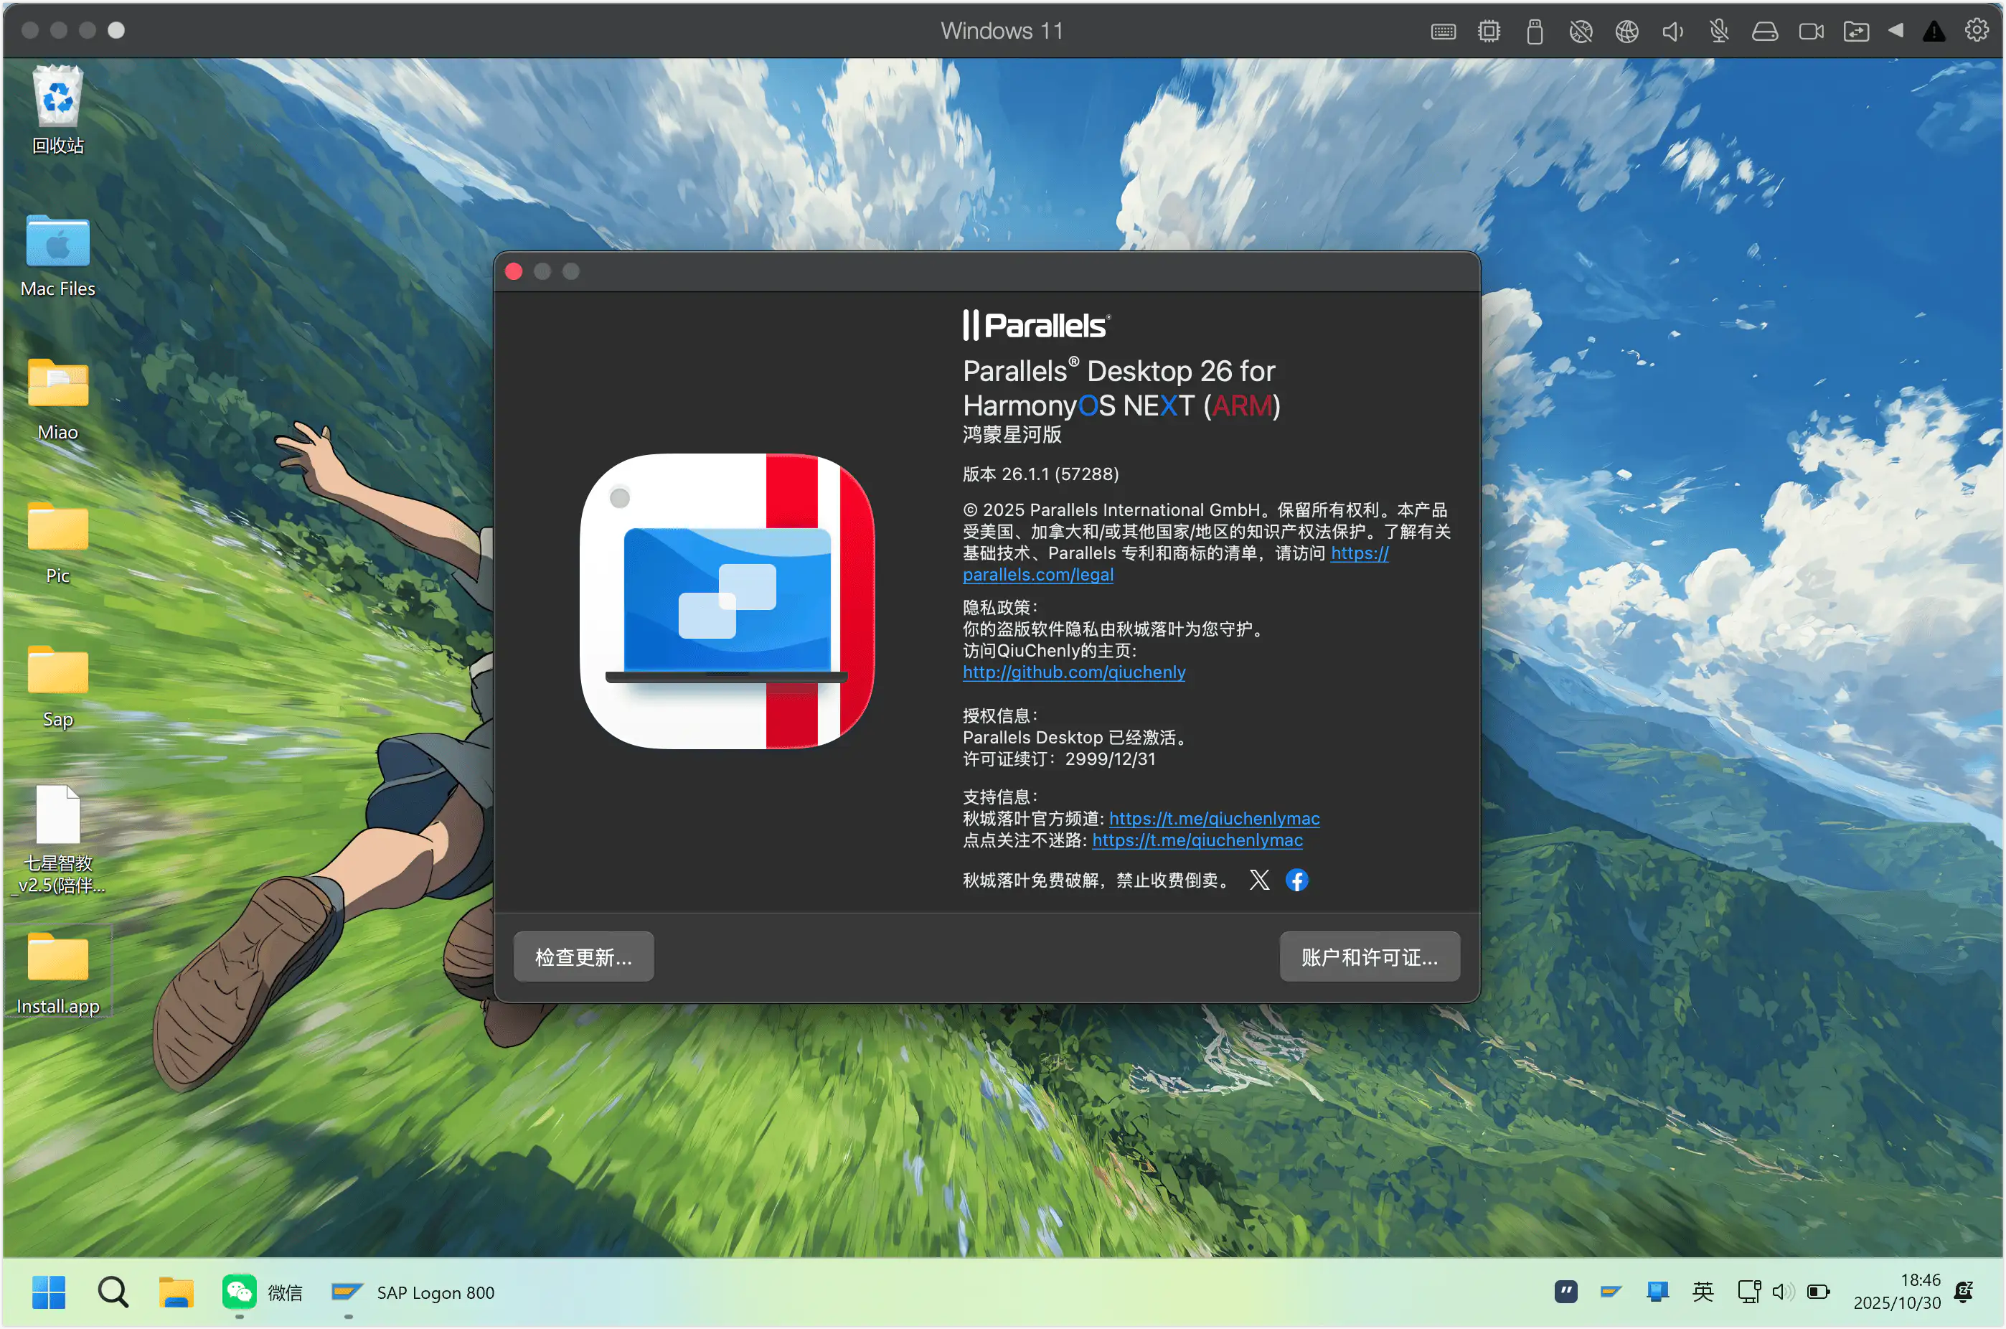
Task: Unmute the microphone in VM toolbar
Action: click(1719, 31)
